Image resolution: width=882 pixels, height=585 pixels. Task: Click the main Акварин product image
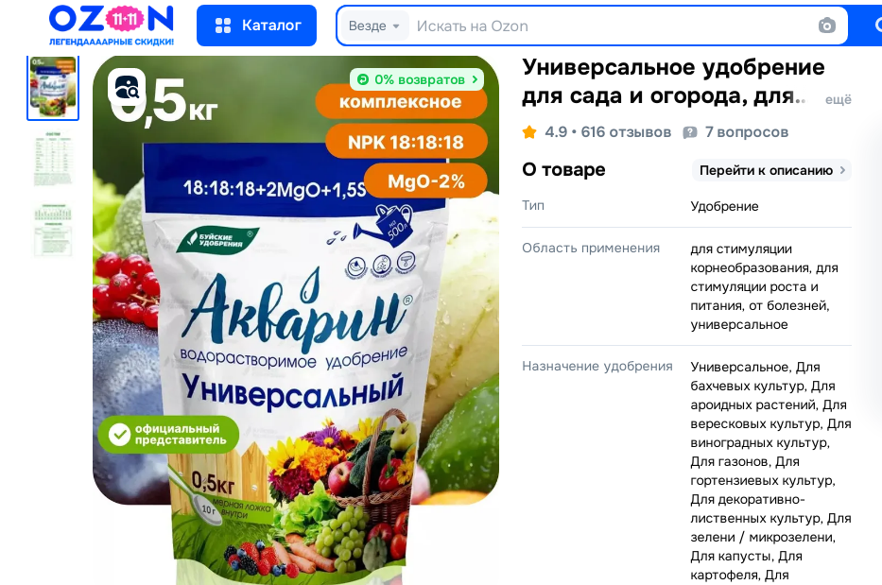[296, 320]
